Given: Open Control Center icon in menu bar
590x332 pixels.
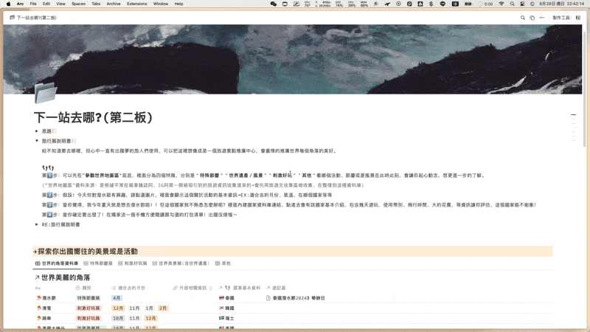Looking at the screenshot, I should click(522, 4).
